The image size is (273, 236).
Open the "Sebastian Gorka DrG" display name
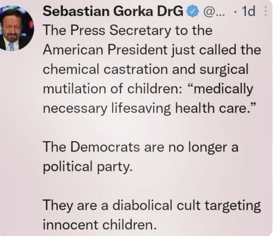pos(113,11)
